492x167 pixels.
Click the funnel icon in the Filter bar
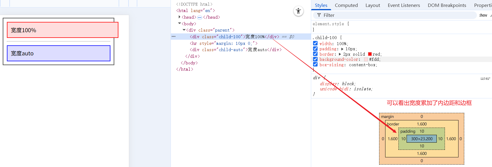pyautogui.click(x=319, y=15)
